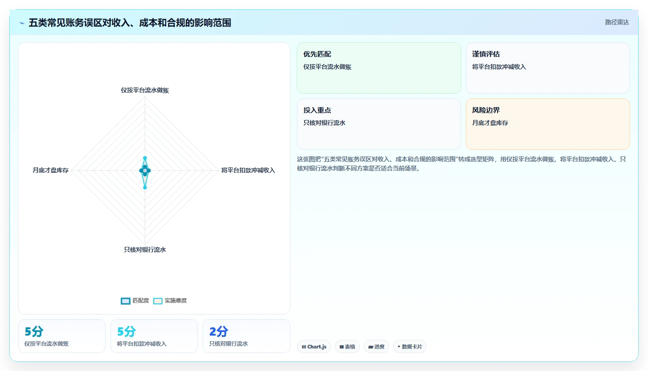This screenshot has width=648, height=371.
Task: Select the 数据卡片 chip
Action: coord(410,347)
